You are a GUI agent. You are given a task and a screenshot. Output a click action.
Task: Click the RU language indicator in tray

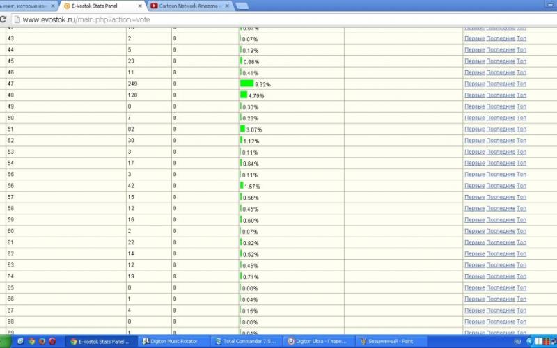(x=517, y=342)
